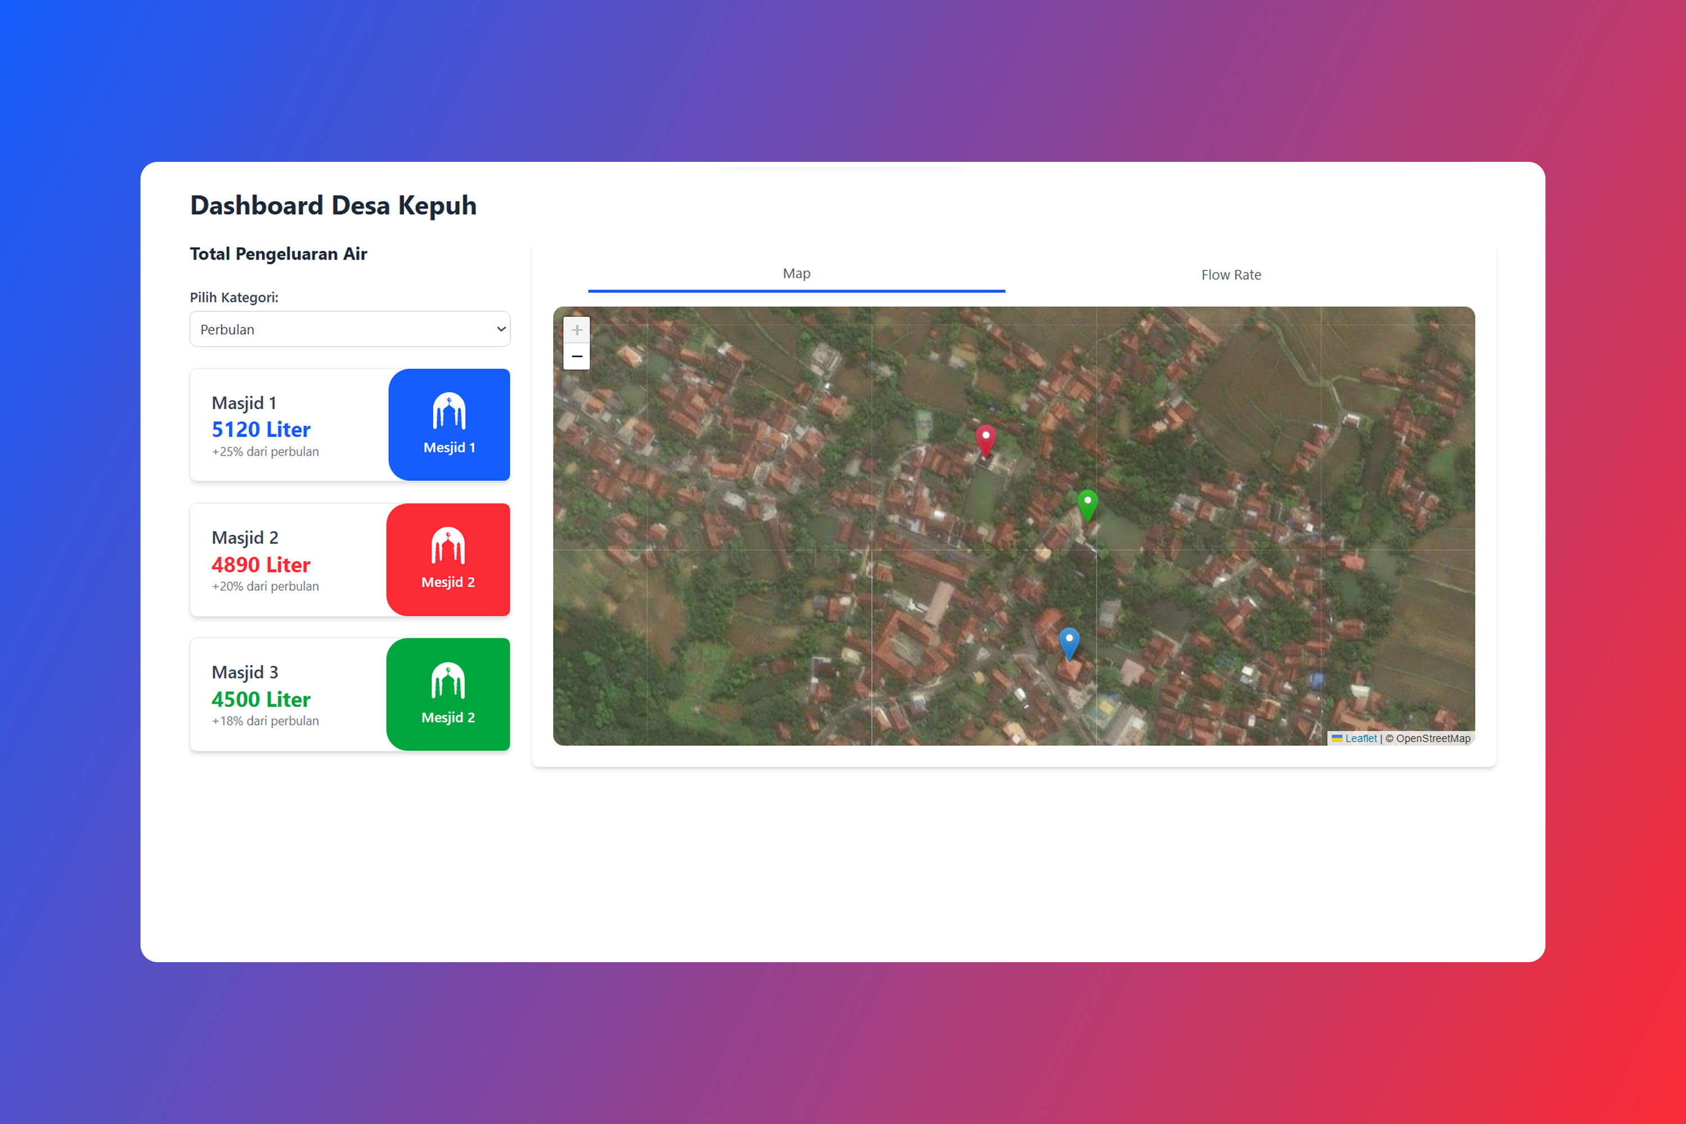Click the blue Mesjid 1 label

click(x=450, y=447)
